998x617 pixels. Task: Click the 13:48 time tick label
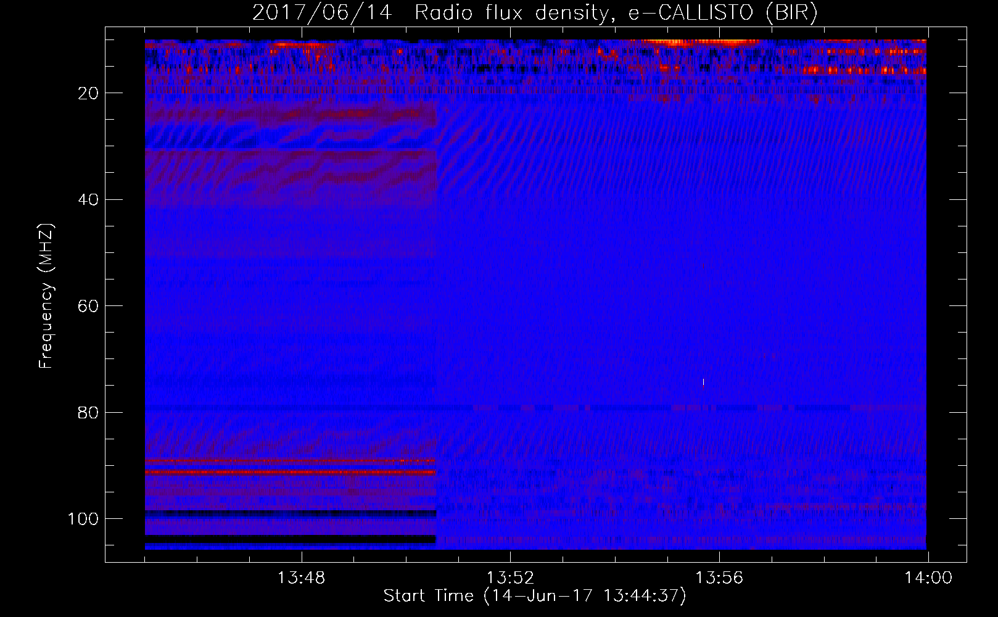(301, 578)
